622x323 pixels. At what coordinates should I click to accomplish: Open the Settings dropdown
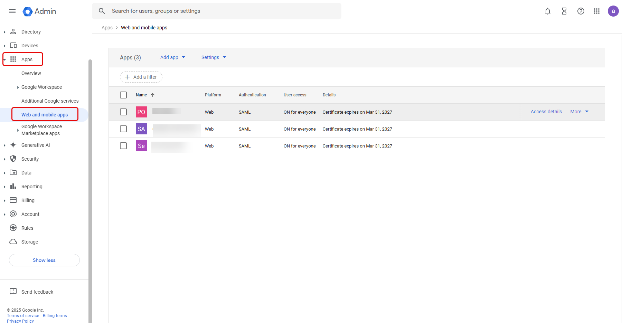(x=214, y=57)
